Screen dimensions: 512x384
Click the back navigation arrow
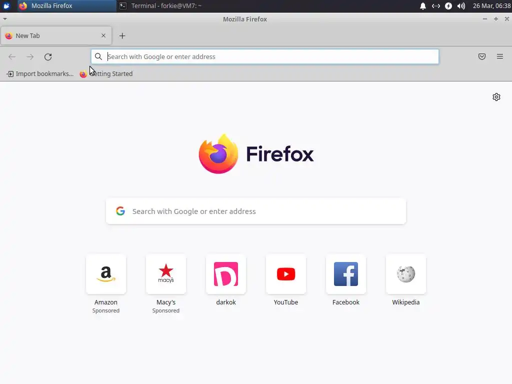tap(12, 57)
